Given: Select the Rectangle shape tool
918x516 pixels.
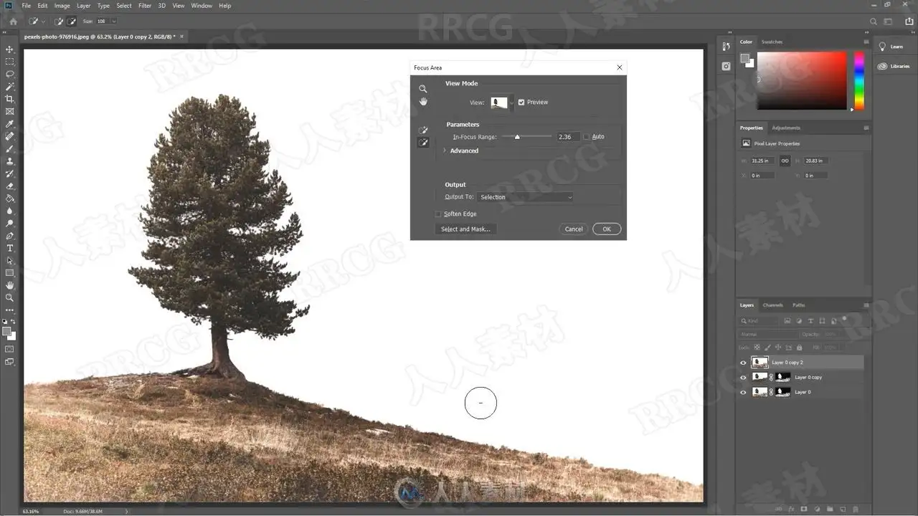Looking at the screenshot, I should click(x=9, y=273).
